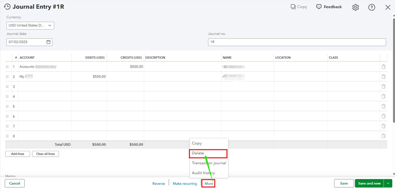The width and height of the screenshot is (395, 191).
Task: Click the Journal no. input field
Action: point(297,42)
